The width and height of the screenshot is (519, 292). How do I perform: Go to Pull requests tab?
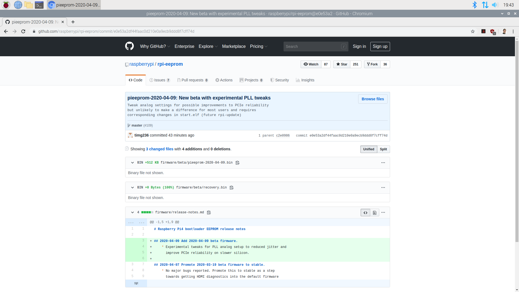coord(192,80)
